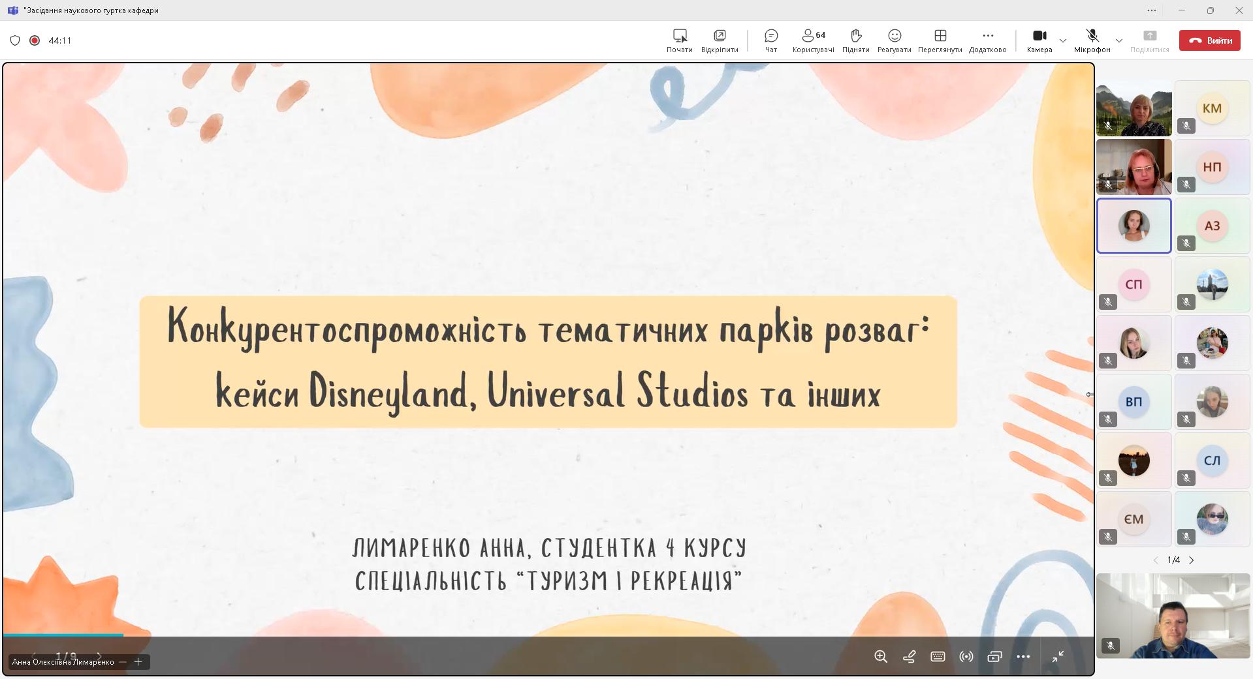Select the highlighted active speaker tile

pyautogui.click(x=1134, y=226)
